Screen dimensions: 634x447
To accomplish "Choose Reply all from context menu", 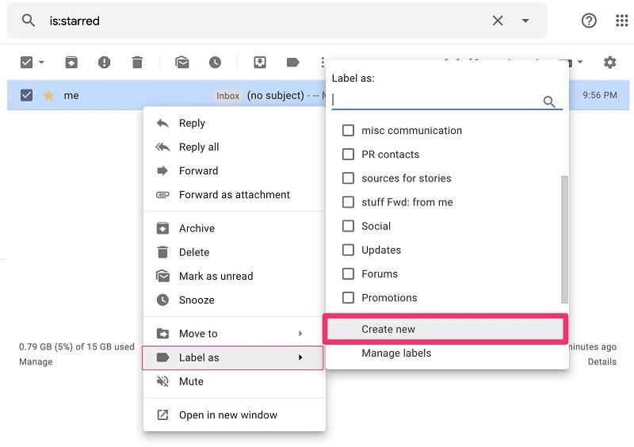I will [x=235, y=147].
